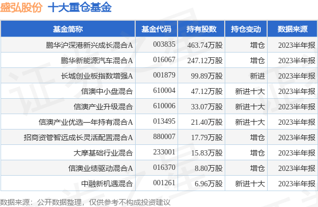Click 新进十大 in the 中融新机遇混合 row
This screenshot has height=207, width=318.
(x=250, y=184)
